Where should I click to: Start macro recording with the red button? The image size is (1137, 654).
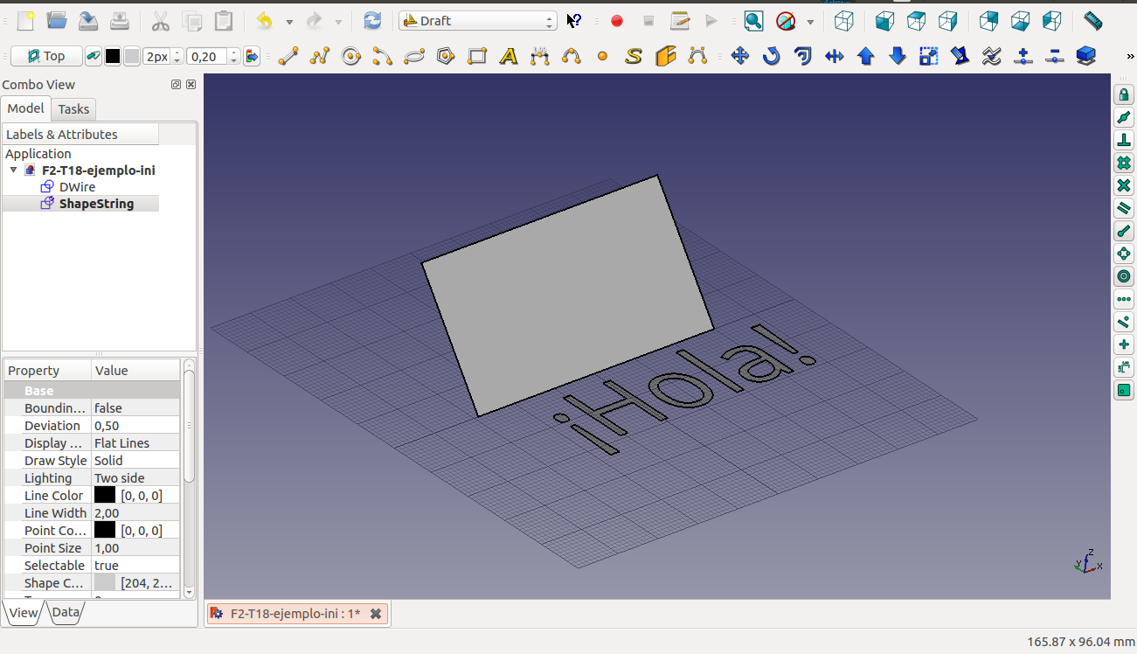pyautogui.click(x=617, y=21)
